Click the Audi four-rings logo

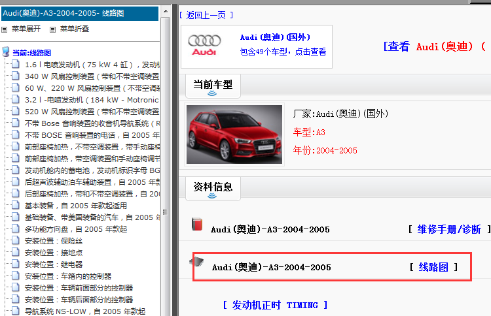(204, 45)
